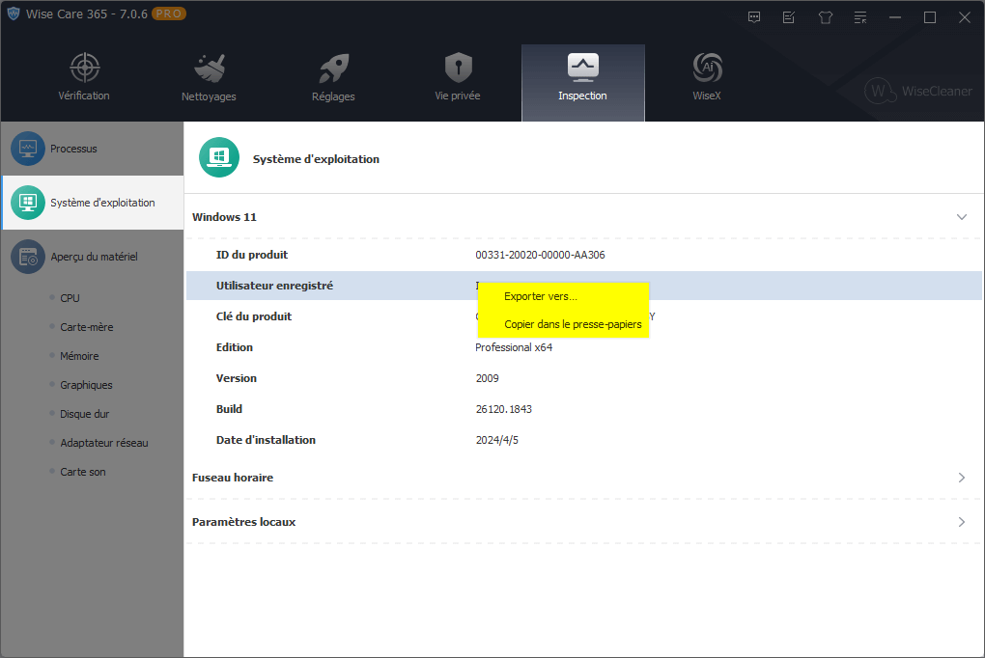Screen dimensions: 985x658
Task: Click the Windows 11 section heading
Action: tap(224, 217)
